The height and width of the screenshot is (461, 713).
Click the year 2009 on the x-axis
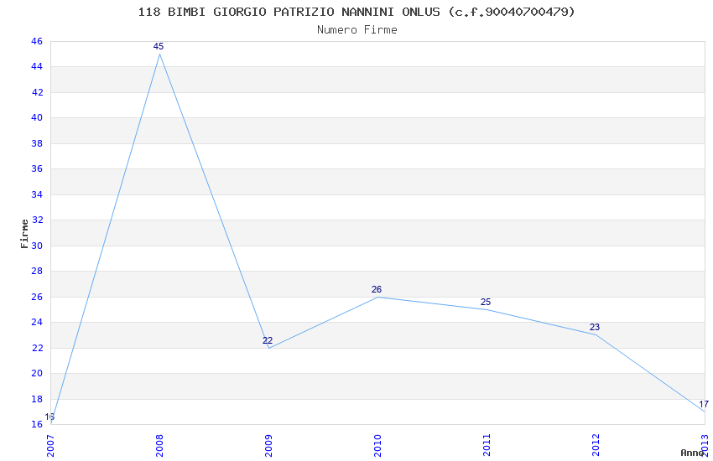(x=268, y=446)
